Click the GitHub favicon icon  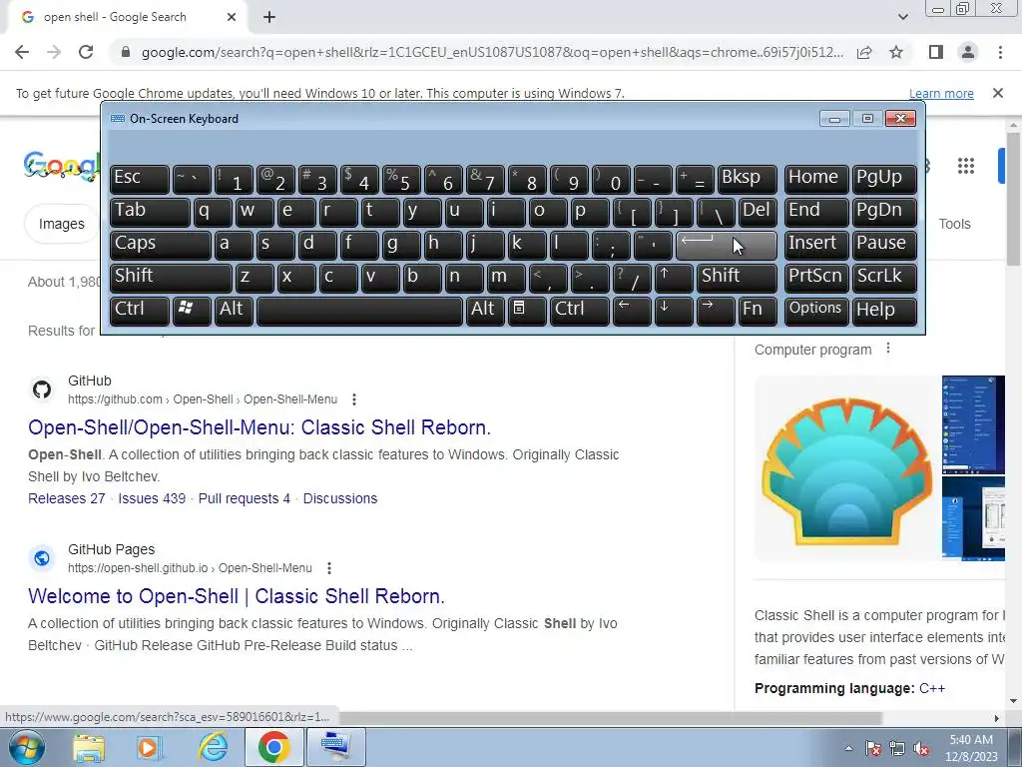[x=42, y=390]
